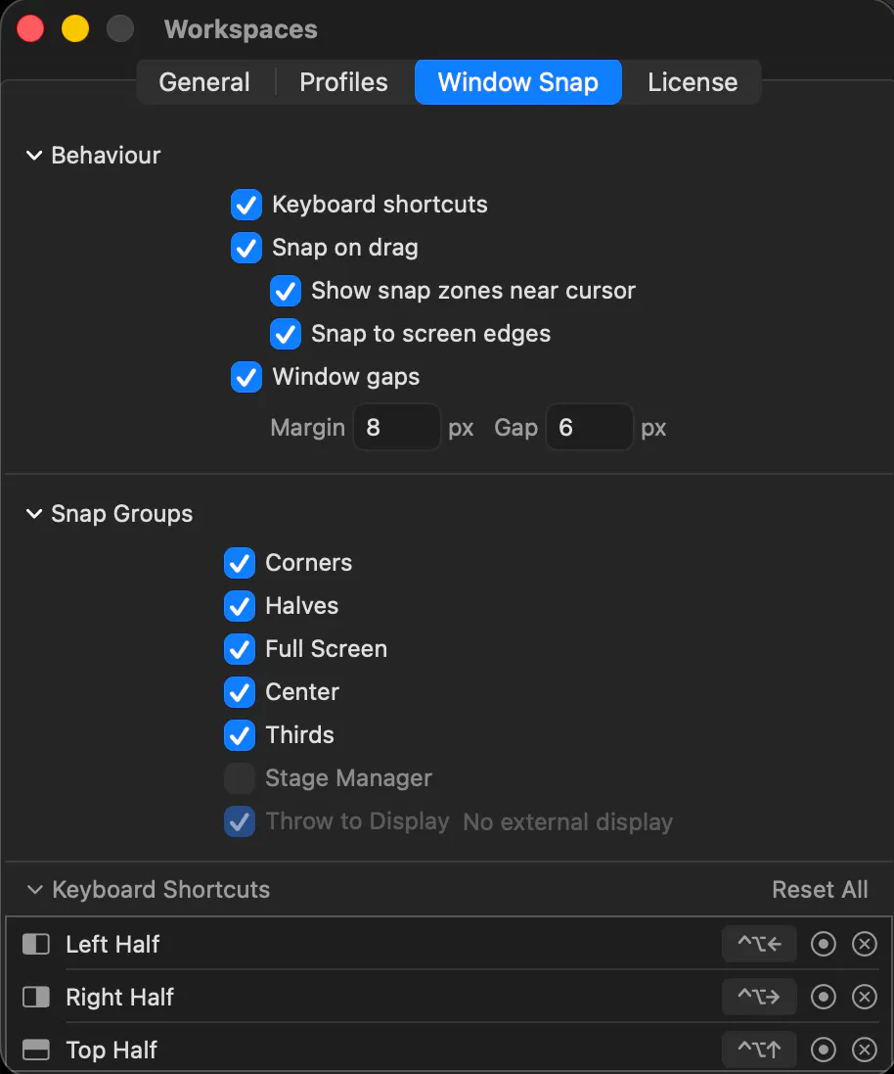This screenshot has width=894, height=1074.
Task: Click the Top Half shortcut key field
Action: 759,1050
